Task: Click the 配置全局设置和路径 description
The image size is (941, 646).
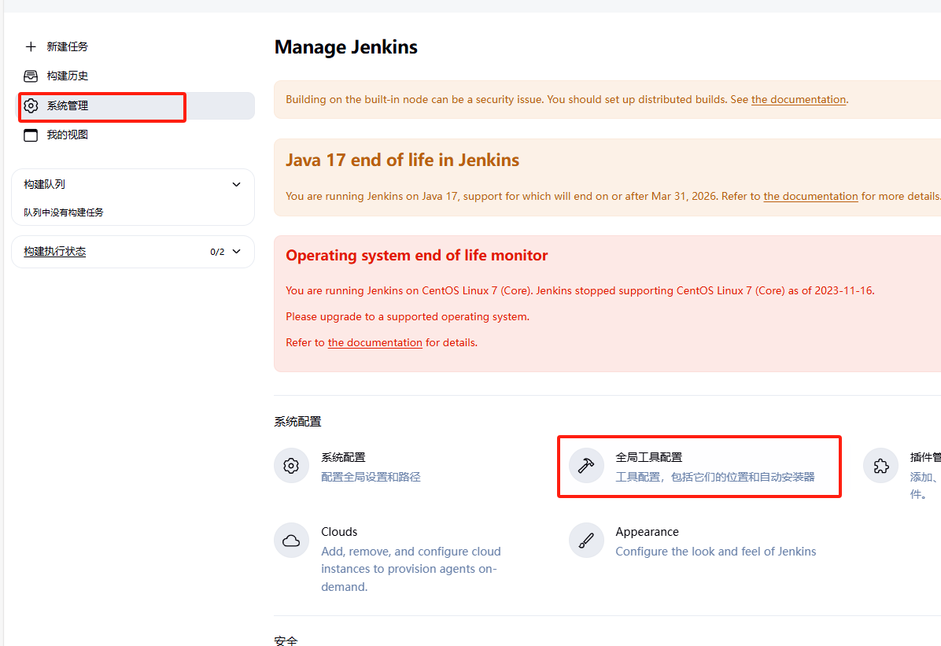Action: coord(371,478)
